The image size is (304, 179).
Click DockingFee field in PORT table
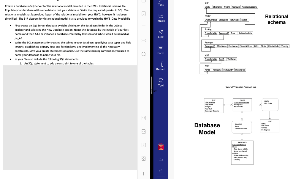point(240,70)
